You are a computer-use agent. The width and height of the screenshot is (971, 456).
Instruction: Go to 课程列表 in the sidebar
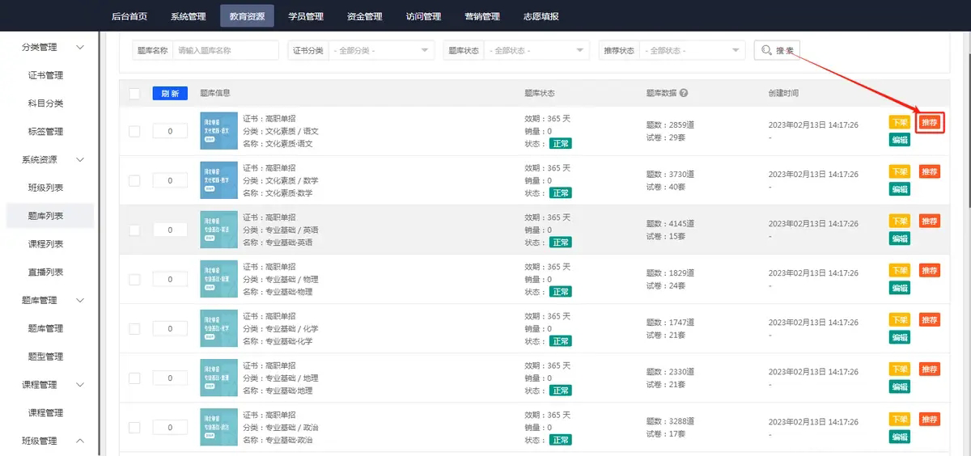(x=45, y=244)
